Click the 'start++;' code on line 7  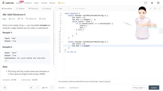[x=84, y=26]
